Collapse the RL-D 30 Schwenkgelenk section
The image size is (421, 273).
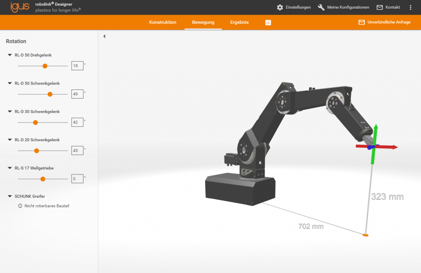[x=10, y=112]
